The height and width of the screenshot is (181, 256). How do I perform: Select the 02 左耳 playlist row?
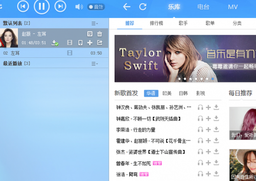[54, 53]
